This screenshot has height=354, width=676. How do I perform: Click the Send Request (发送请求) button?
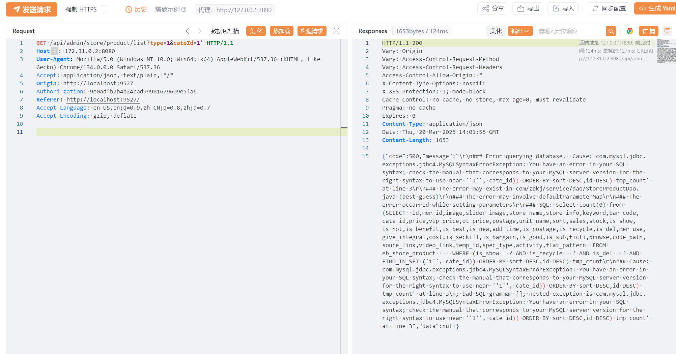point(32,9)
